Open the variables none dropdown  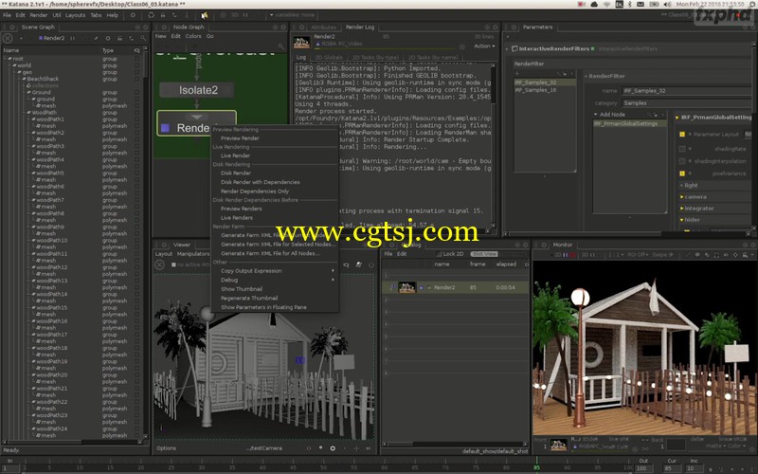click(x=293, y=15)
